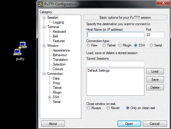Select the Telnet connection type radio button

pos(104,45)
